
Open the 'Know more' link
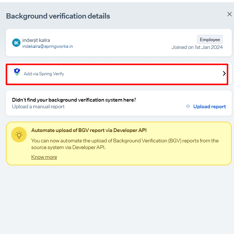pos(44,157)
